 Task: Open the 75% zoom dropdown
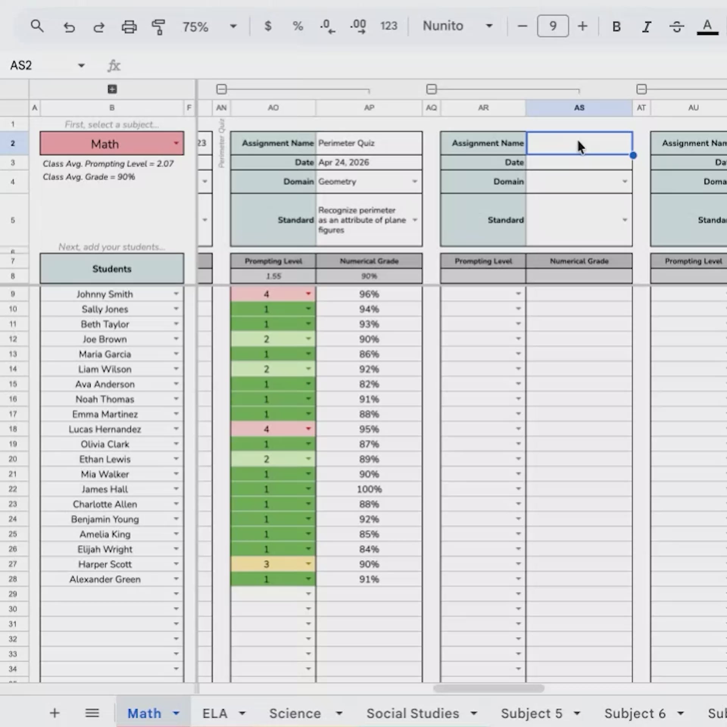point(209,27)
